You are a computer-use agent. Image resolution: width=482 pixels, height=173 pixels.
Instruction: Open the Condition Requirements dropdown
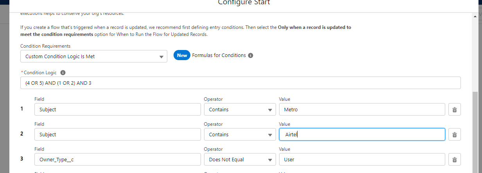click(94, 57)
